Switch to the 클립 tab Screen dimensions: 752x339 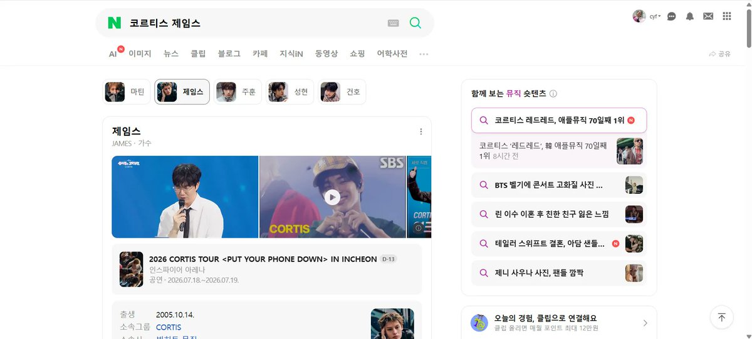(x=198, y=54)
